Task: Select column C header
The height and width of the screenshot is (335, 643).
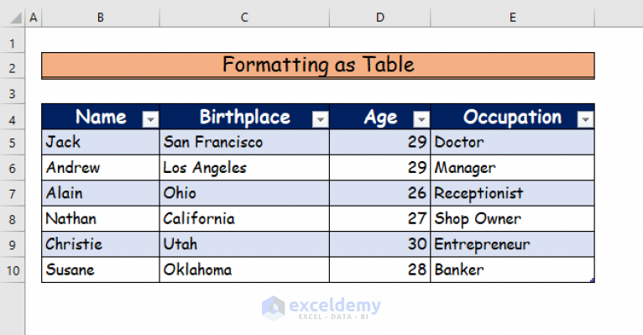Action: [244, 18]
